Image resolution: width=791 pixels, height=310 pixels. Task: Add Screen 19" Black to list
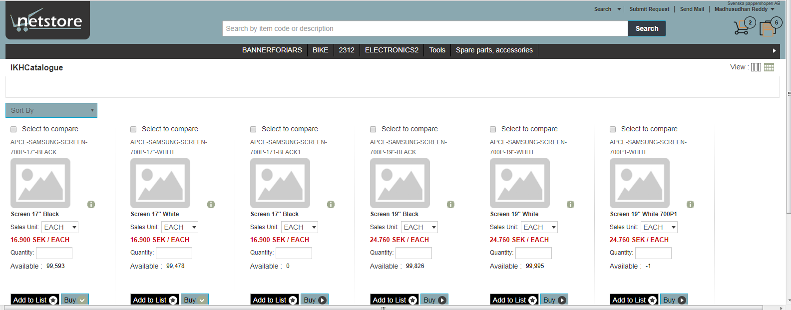click(395, 300)
